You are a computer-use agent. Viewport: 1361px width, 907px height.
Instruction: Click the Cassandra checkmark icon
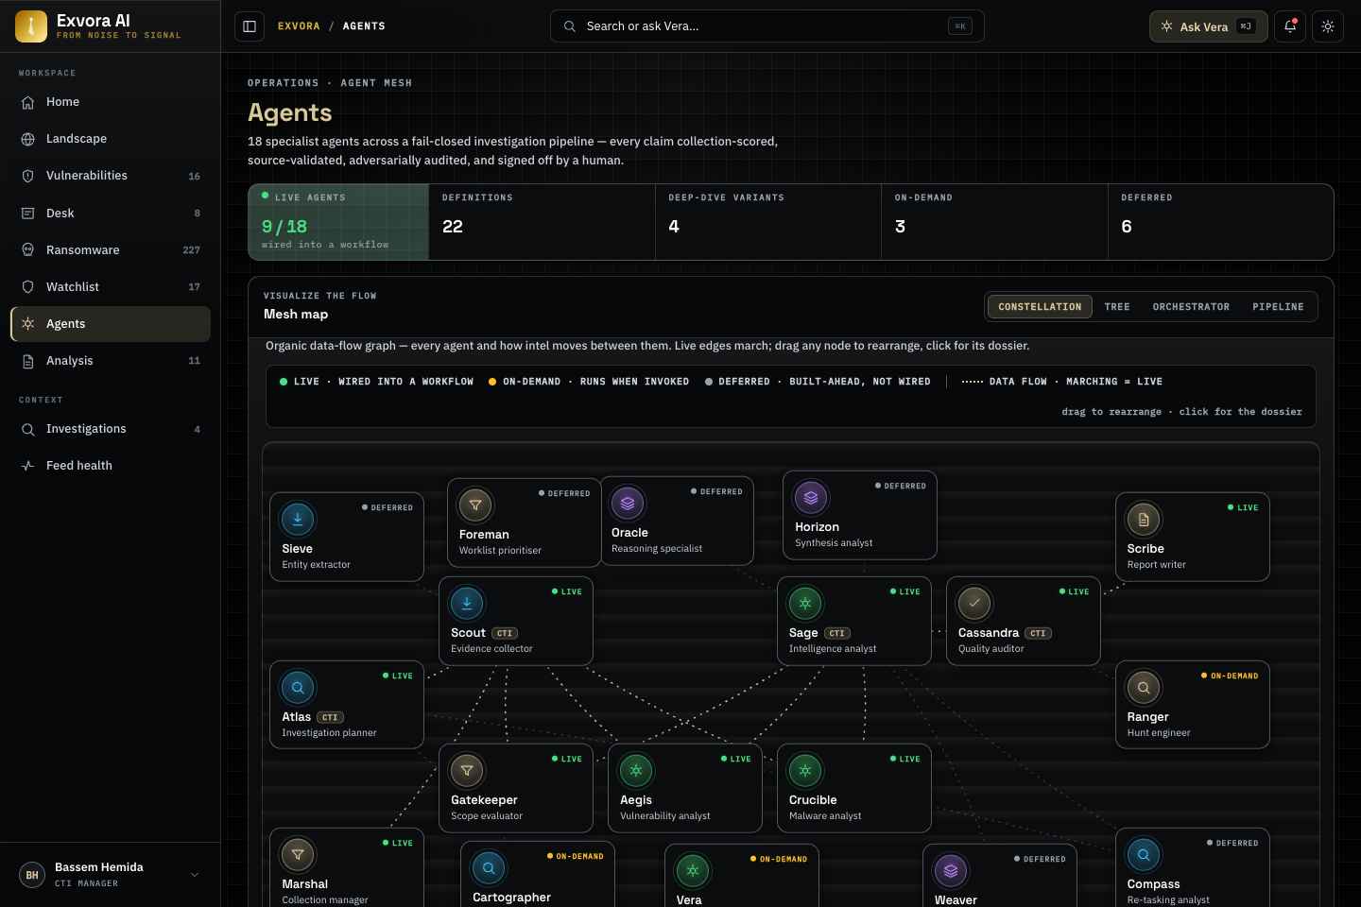[974, 603]
